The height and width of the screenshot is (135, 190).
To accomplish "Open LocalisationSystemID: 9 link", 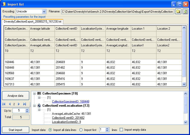I will pos(66,122).
